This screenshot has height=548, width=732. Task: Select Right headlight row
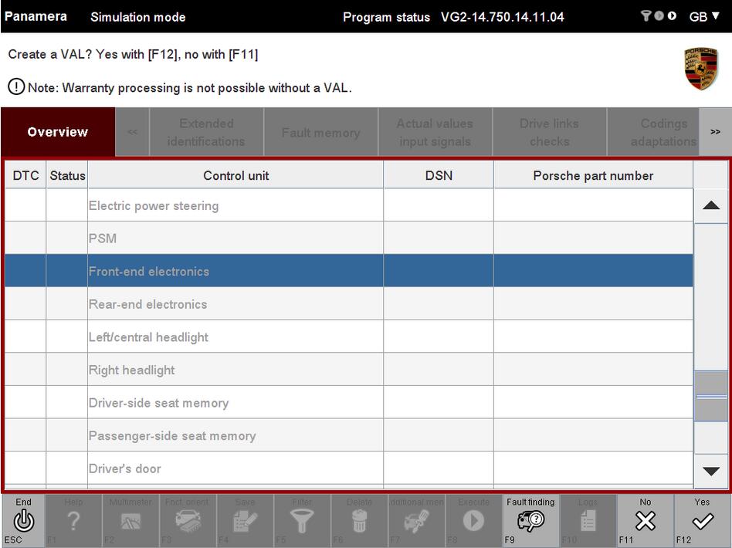(349, 370)
